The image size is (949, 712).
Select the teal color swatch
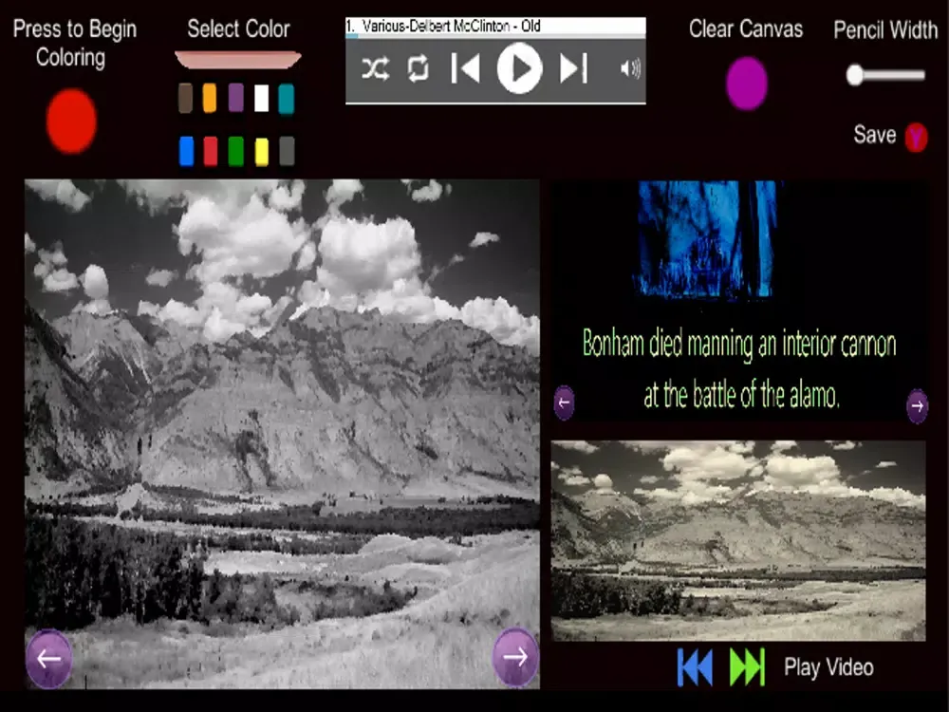(x=287, y=99)
